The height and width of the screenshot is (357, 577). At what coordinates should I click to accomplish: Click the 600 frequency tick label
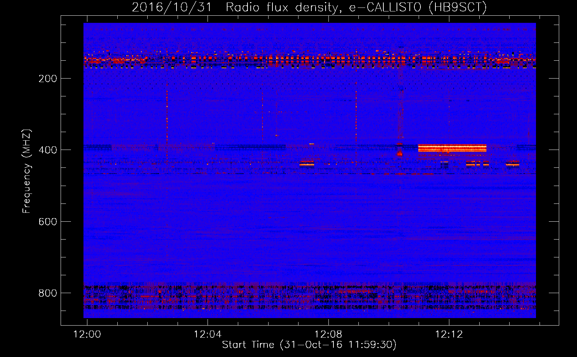pos(48,222)
